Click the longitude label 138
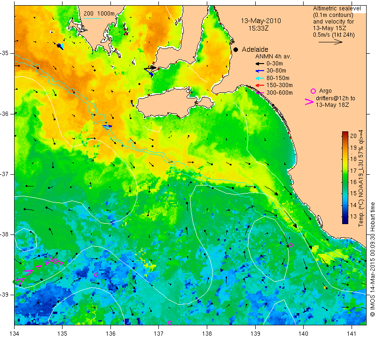 207,334
